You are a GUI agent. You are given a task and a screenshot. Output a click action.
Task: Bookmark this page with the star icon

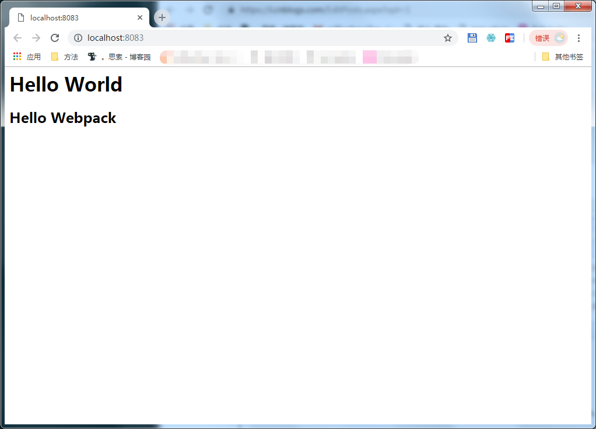(448, 38)
